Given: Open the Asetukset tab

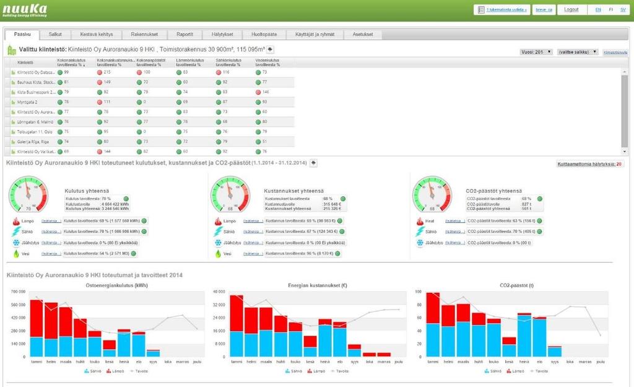Looking at the screenshot, I should (363, 35).
